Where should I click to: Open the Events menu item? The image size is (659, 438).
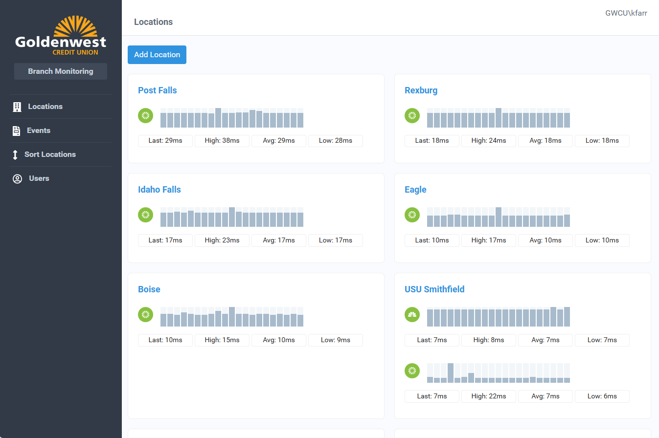coord(39,131)
